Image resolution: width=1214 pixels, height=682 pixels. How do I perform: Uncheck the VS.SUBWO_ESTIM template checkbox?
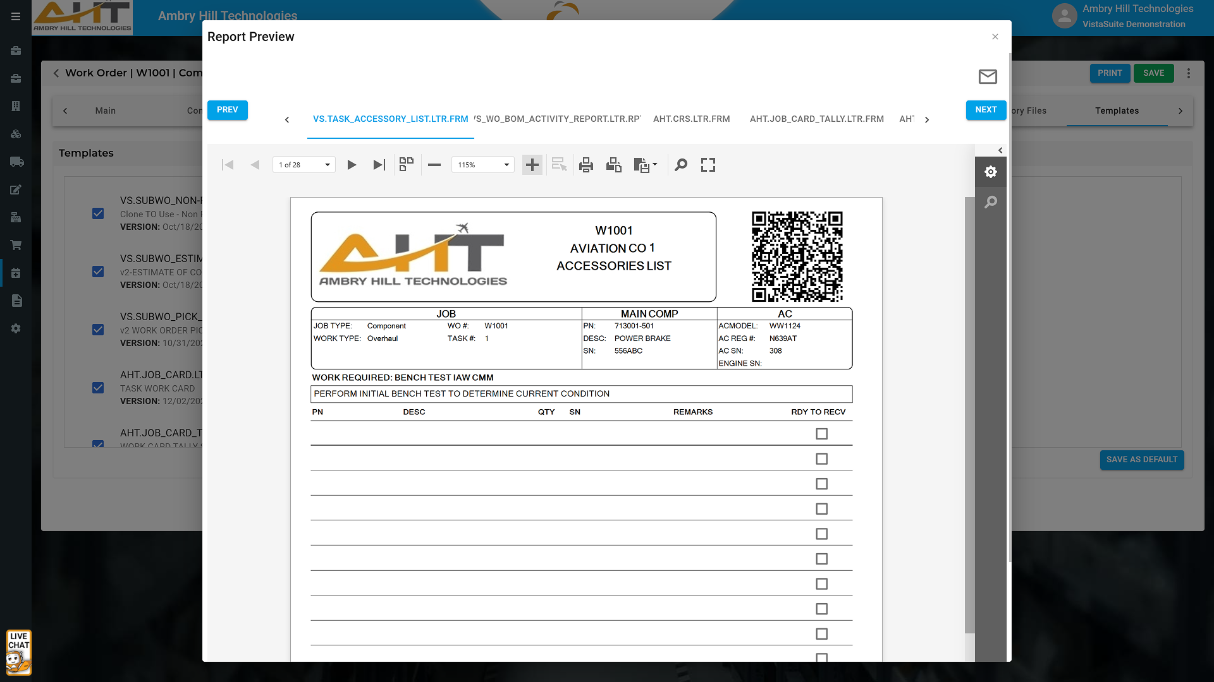point(98,272)
